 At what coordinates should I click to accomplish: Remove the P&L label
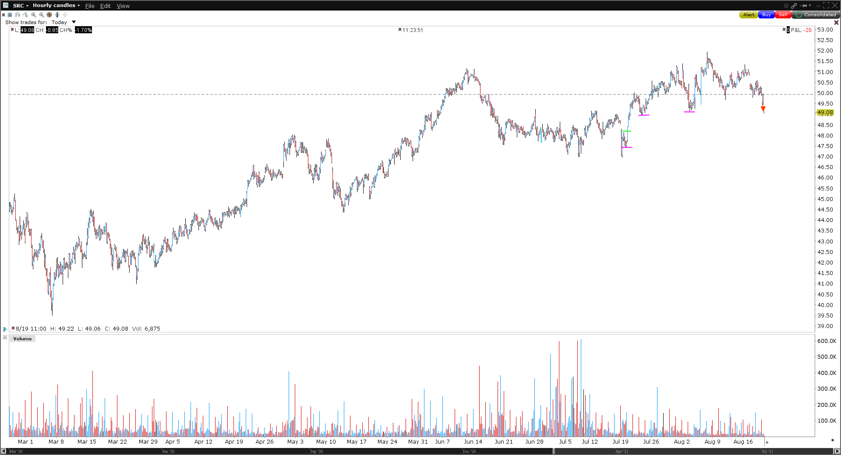point(784,30)
